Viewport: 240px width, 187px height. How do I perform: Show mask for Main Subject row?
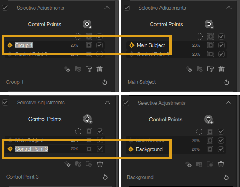click(210, 45)
